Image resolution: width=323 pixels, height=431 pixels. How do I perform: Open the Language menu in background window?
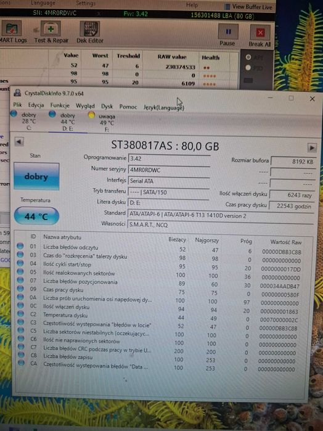(x=43, y=3)
